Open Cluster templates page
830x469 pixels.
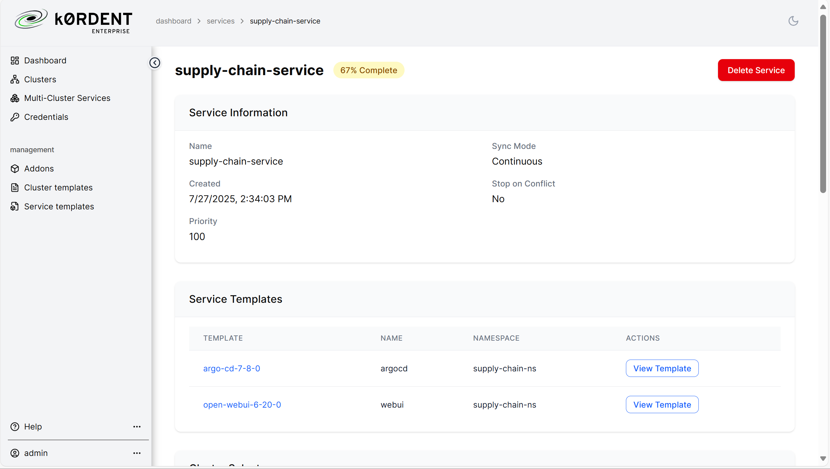58,187
